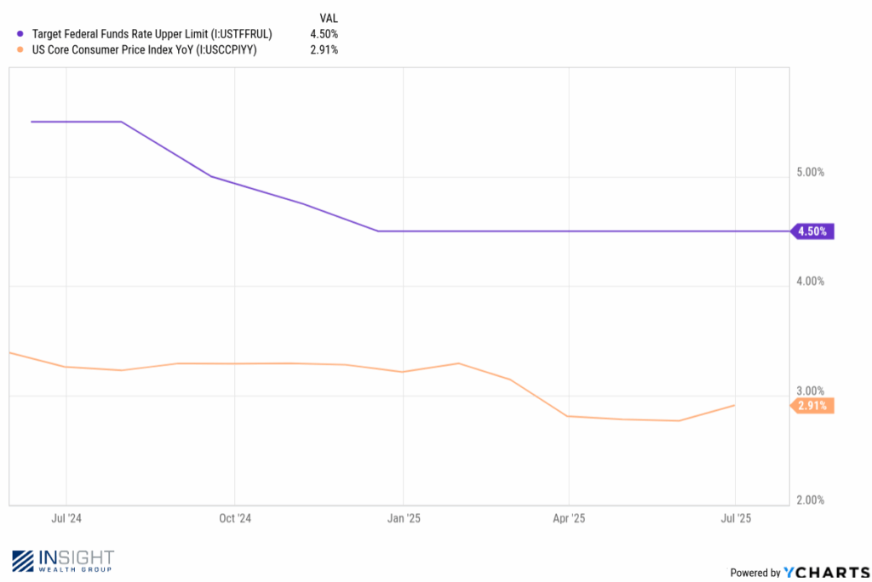The width and height of the screenshot is (872, 582).
Task: Click the 3.00% y-axis label
Action: [811, 391]
